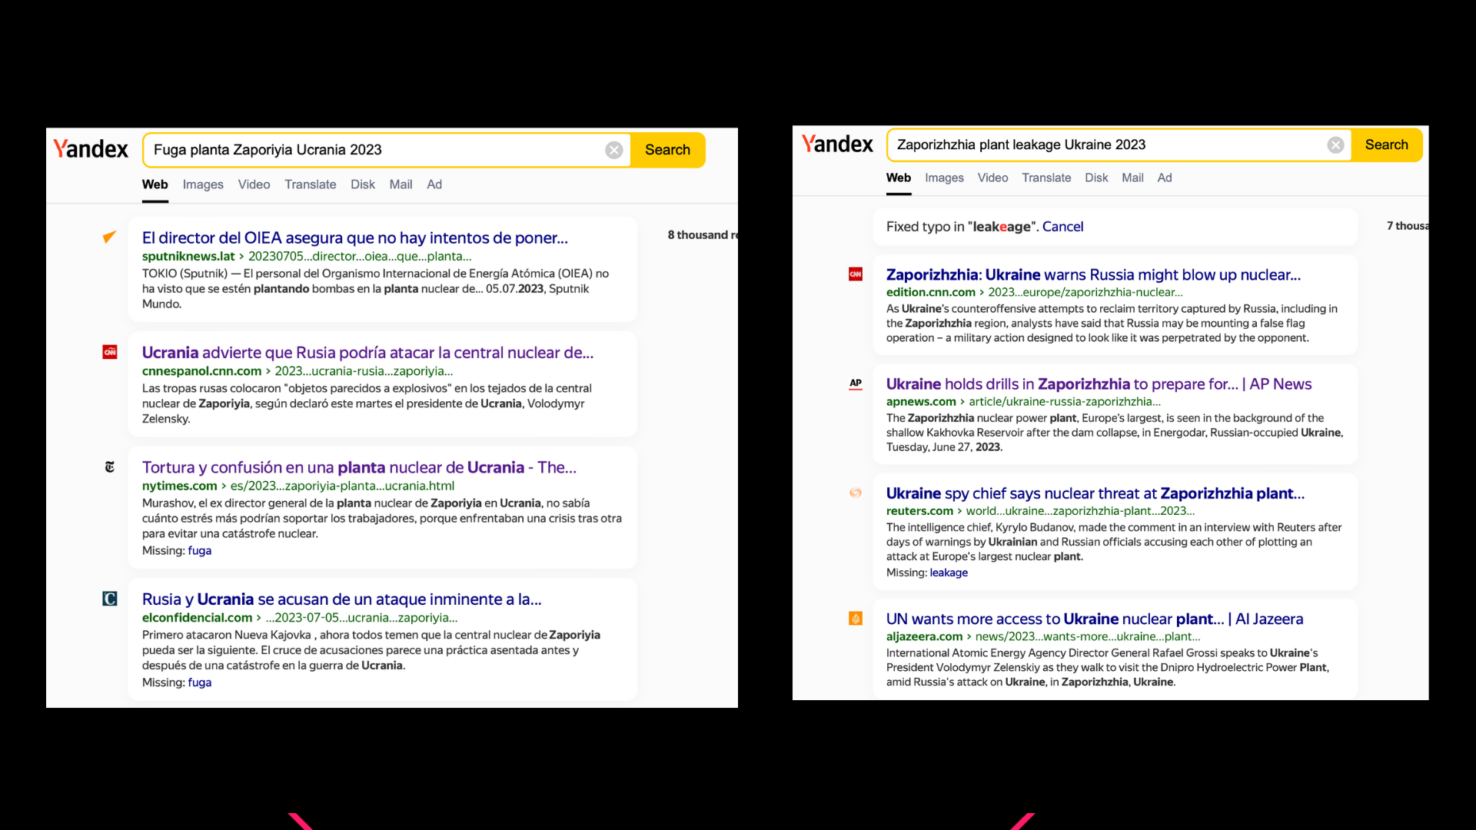Click the Reuters favicon beside spy chief result
1476x830 pixels.
pyautogui.click(x=856, y=493)
